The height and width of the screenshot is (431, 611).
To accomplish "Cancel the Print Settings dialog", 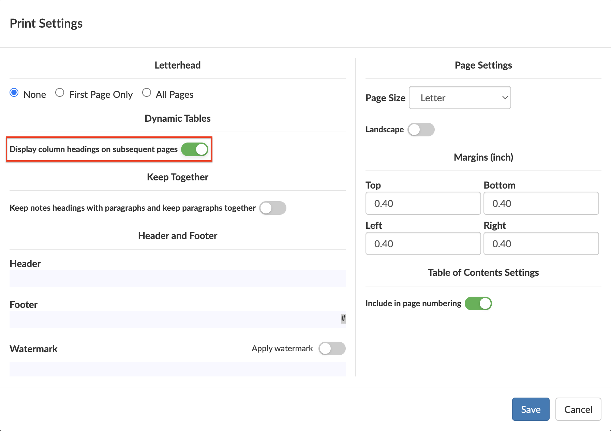I will click(x=578, y=409).
